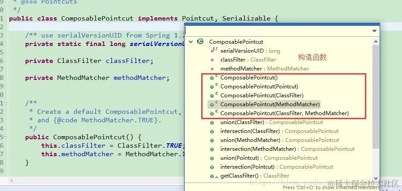Viewport: 402px width, 191px height.
Task: Click the quick outline filter input field
Action: point(278,31)
